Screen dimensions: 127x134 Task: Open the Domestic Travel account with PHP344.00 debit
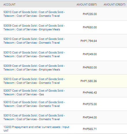[x=34, y=117]
